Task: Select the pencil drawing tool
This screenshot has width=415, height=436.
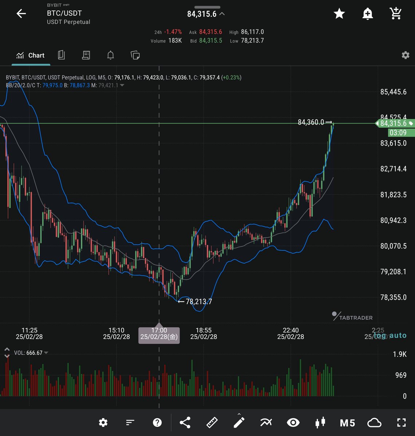Action: point(239,422)
